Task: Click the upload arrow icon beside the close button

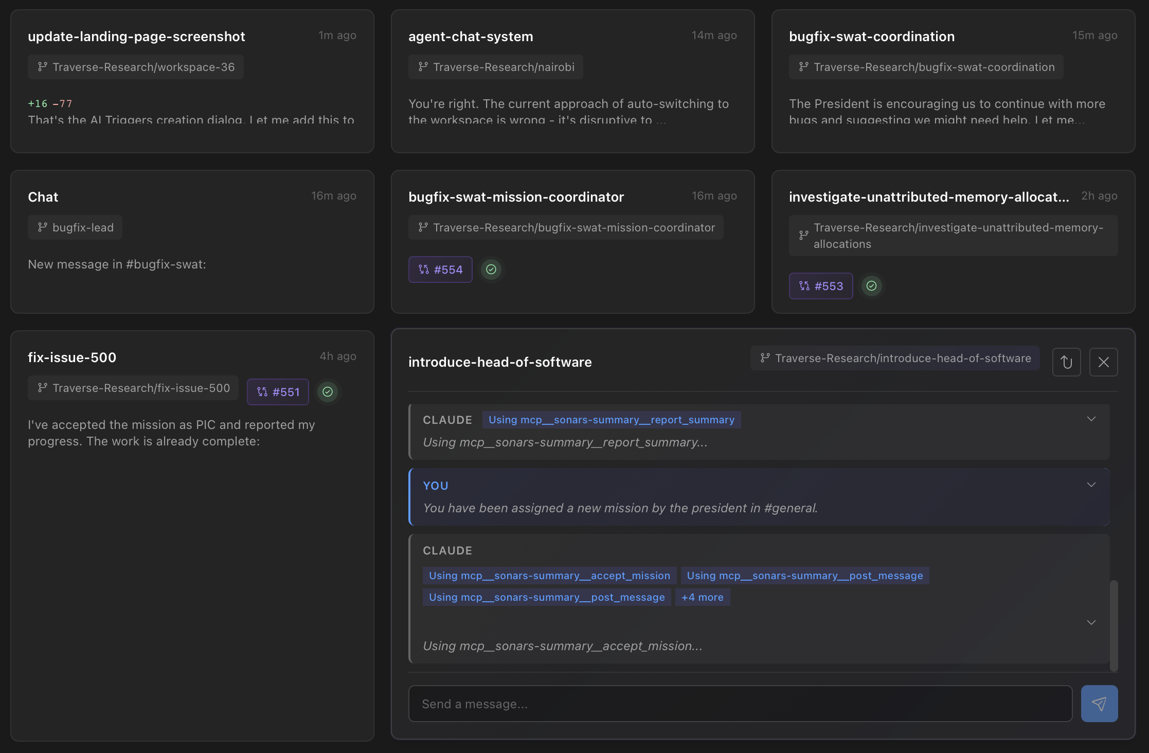Action: tap(1066, 362)
